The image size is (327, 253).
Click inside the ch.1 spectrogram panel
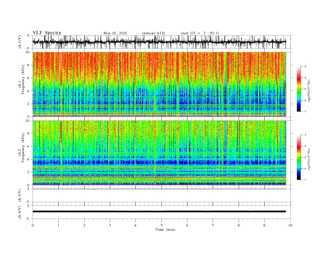coord(159,84)
